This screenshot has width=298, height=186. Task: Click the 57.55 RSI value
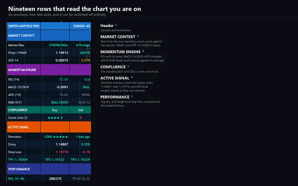[64, 80]
